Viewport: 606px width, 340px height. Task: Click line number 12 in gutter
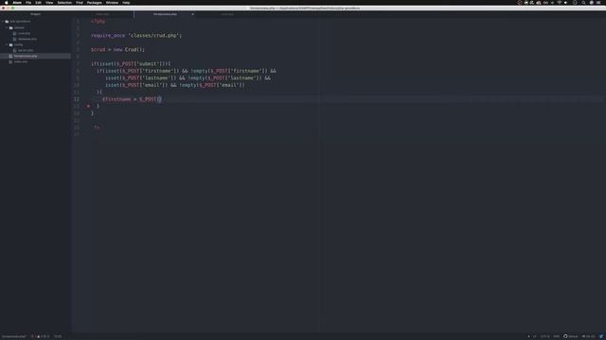77,99
